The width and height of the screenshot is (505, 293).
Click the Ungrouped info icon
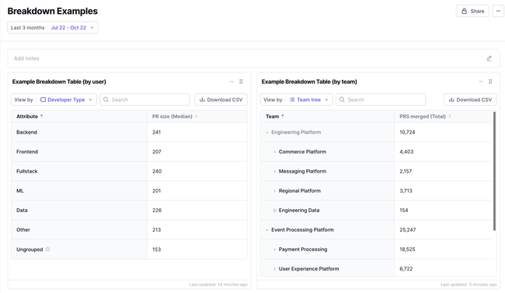click(x=47, y=249)
